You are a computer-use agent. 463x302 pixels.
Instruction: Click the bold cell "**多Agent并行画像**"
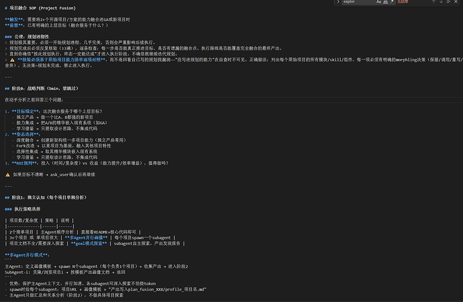tap(86, 238)
